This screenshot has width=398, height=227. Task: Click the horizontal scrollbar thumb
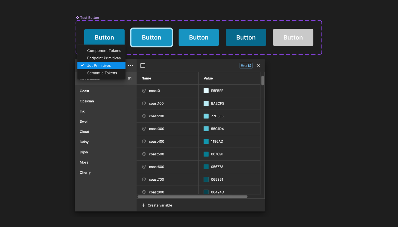point(192,197)
